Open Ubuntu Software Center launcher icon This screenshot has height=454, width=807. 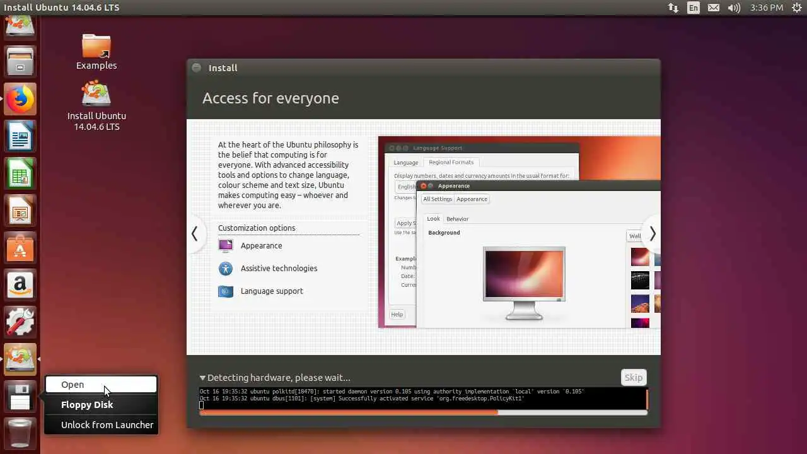pos(20,248)
